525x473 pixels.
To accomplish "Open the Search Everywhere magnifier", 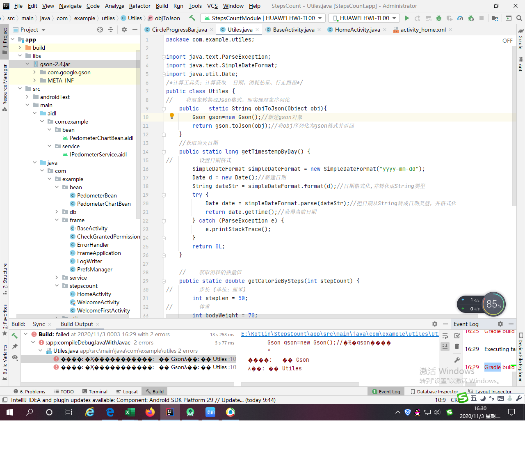I will tap(519, 18).
